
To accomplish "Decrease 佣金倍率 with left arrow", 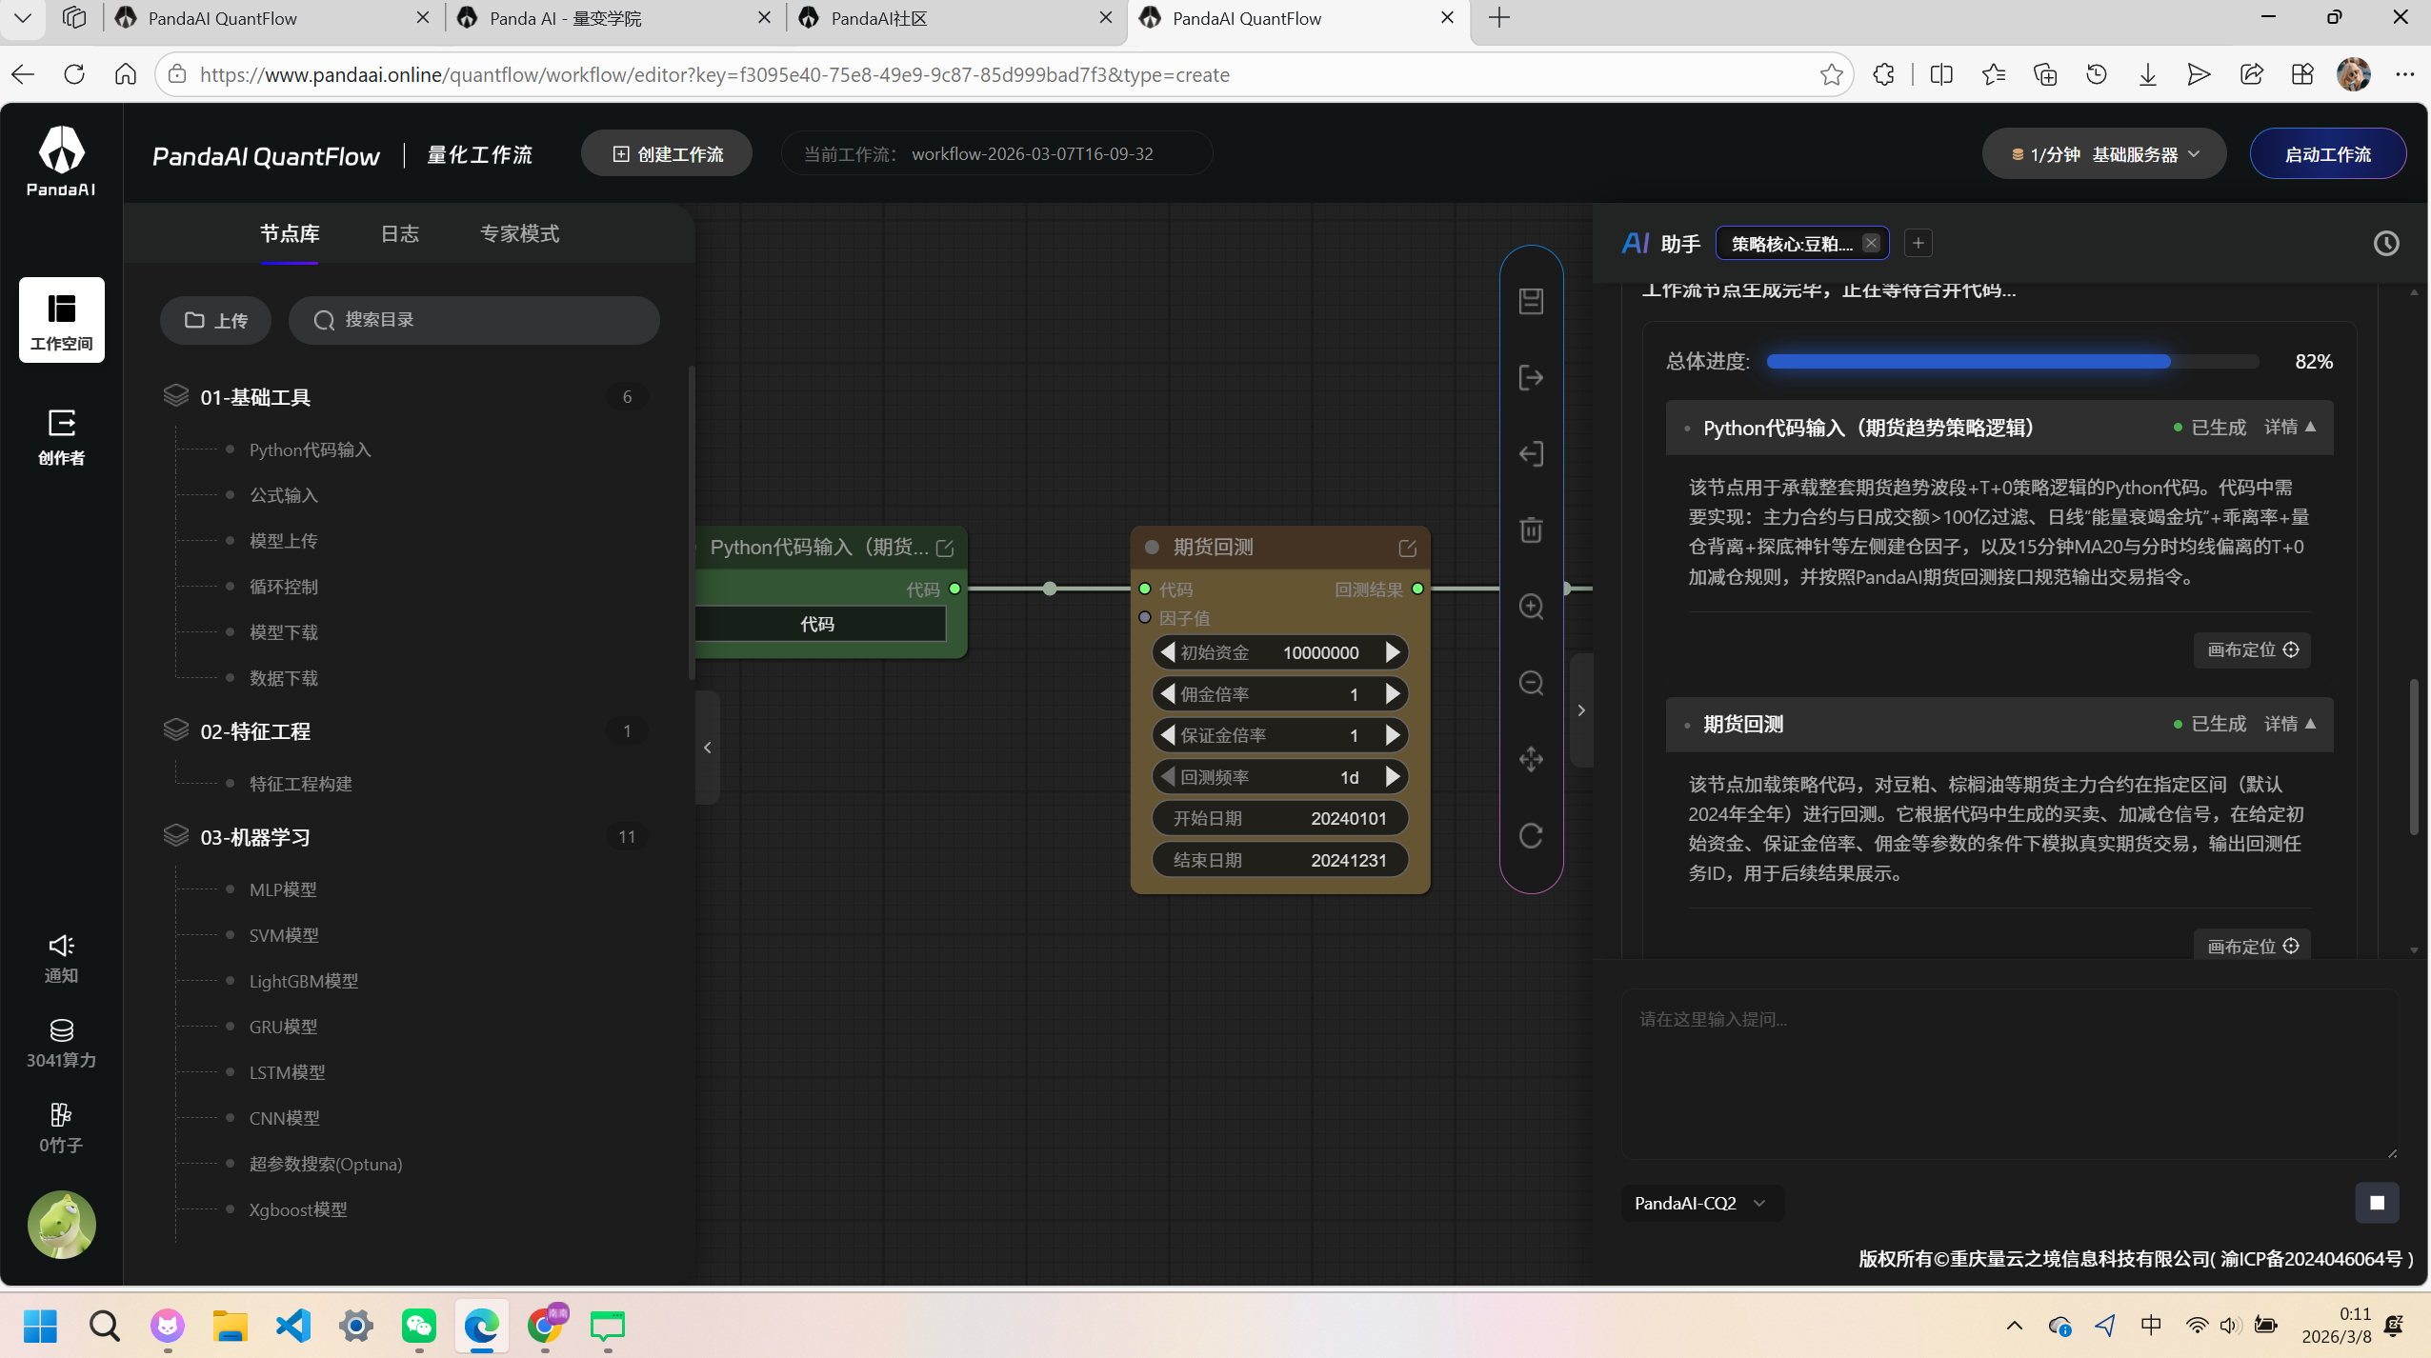I will pyautogui.click(x=1167, y=694).
